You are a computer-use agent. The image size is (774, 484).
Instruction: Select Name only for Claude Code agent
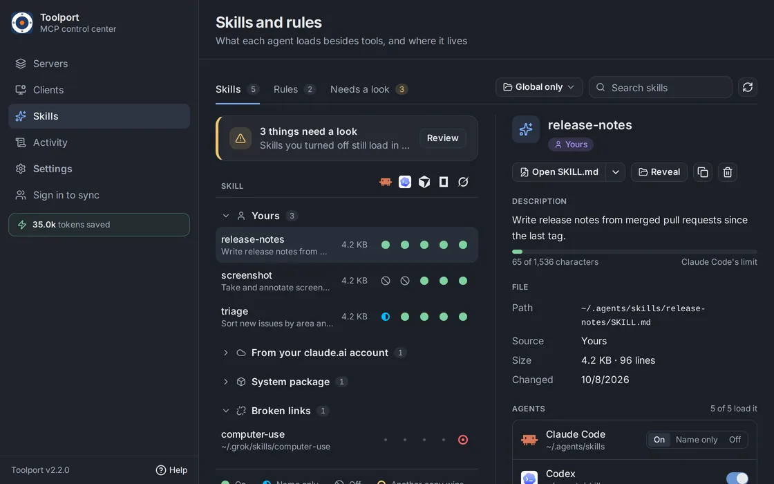point(697,440)
